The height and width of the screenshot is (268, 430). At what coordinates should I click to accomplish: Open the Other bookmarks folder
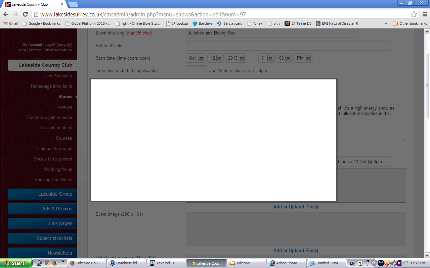[x=410, y=23]
